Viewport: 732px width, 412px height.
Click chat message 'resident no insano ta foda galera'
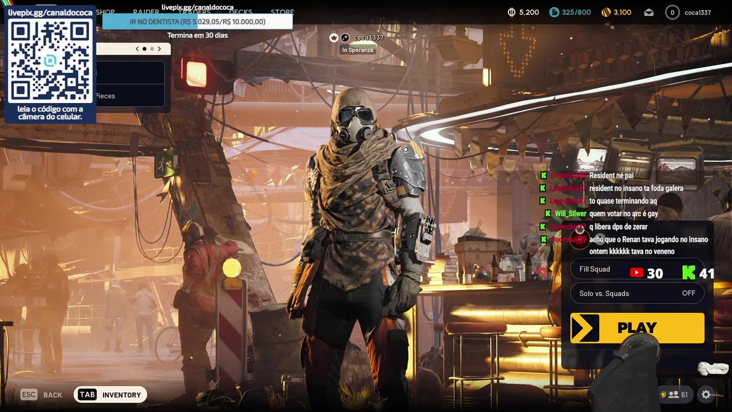(636, 188)
